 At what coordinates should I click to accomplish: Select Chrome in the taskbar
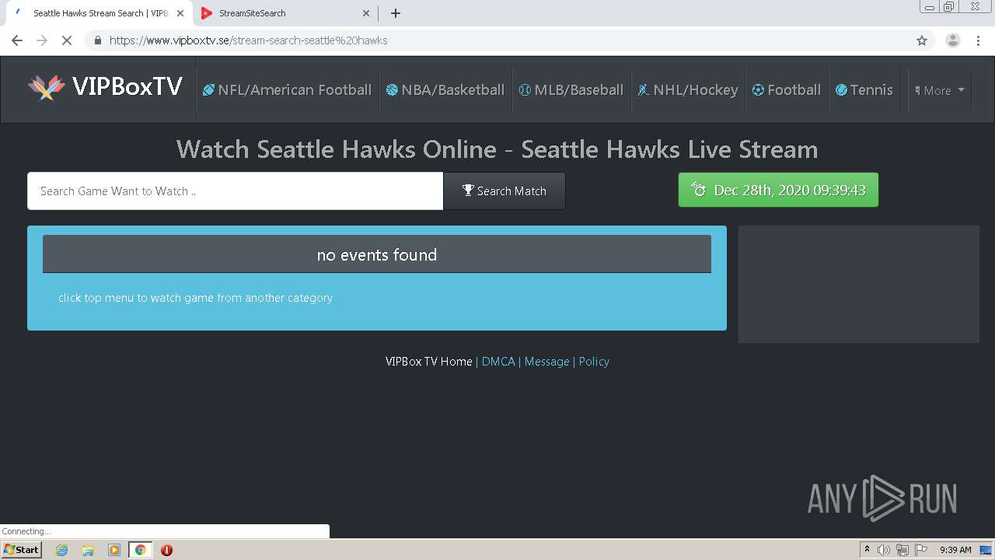[x=140, y=550]
